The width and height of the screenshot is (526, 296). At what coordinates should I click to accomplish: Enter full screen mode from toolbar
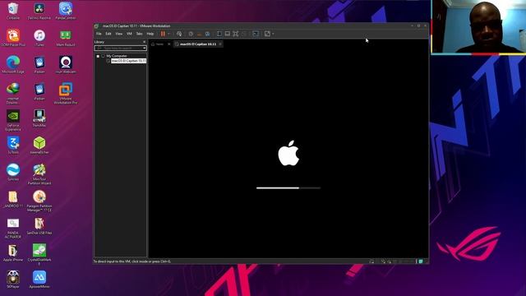coord(236,34)
